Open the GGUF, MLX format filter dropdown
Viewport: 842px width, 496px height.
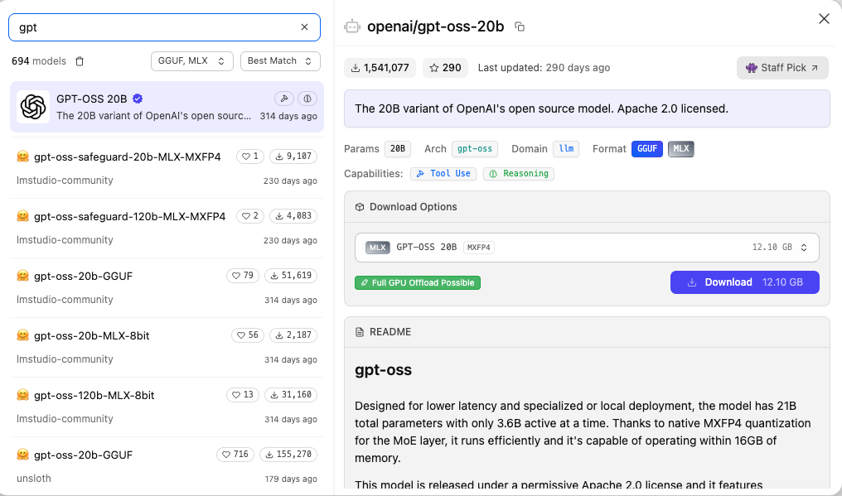[x=192, y=61]
